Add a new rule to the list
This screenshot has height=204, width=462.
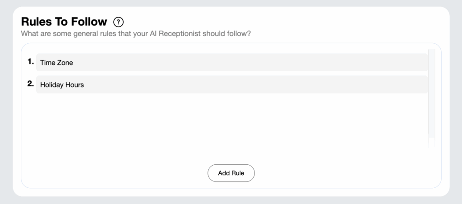231,173
